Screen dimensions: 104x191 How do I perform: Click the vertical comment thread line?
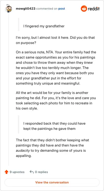pyautogui.click(x=9, y=89)
